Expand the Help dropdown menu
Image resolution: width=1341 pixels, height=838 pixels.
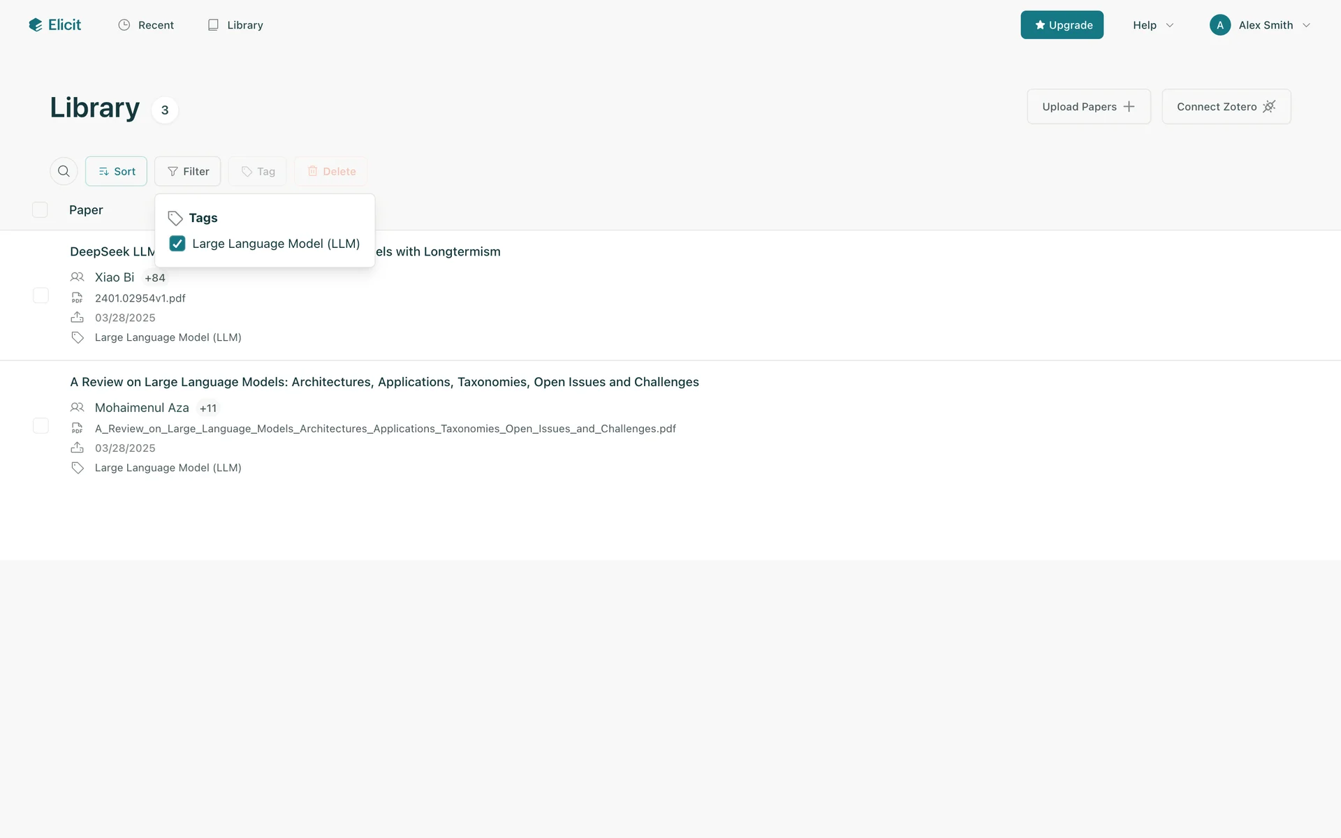click(x=1152, y=25)
